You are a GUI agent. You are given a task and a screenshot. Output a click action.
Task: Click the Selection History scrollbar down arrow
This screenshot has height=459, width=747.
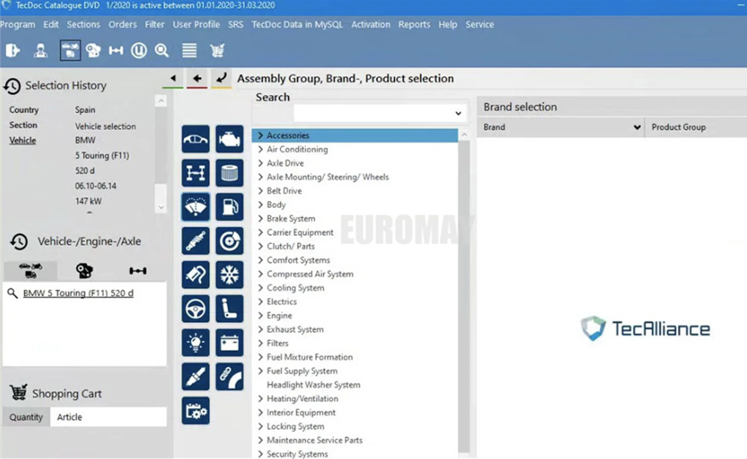tap(161, 208)
